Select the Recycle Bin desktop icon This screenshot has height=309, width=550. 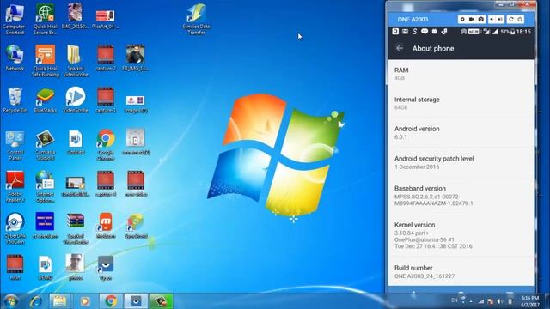15,100
